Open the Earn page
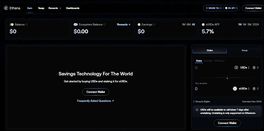 30,8
